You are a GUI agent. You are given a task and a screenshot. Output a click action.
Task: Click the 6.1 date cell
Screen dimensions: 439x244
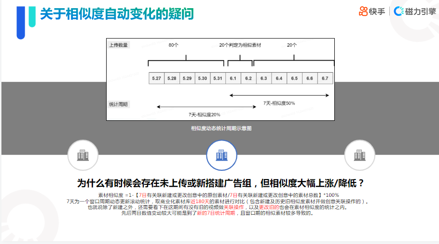click(233, 78)
